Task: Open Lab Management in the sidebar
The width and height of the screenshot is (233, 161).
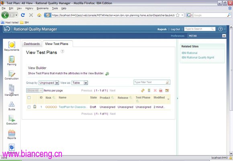Action: (12, 90)
